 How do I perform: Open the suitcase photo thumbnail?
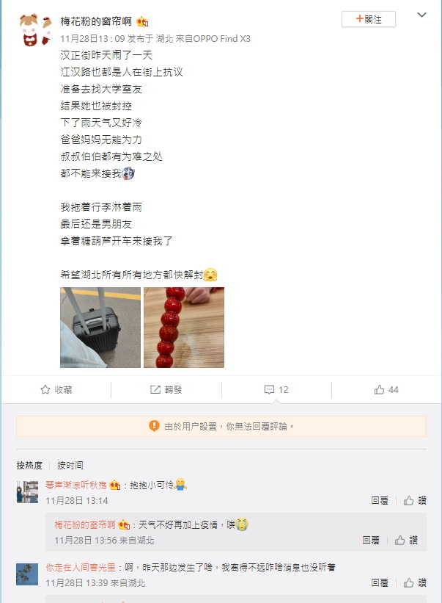pyautogui.click(x=100, y=328)
